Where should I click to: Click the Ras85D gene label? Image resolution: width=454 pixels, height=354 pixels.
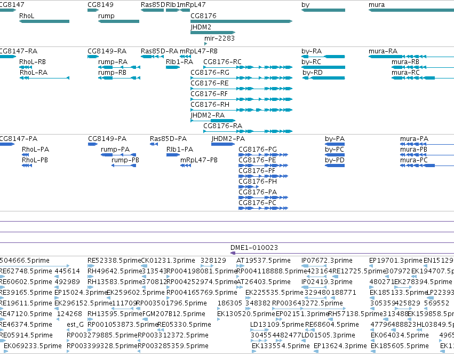click(153, 5)
